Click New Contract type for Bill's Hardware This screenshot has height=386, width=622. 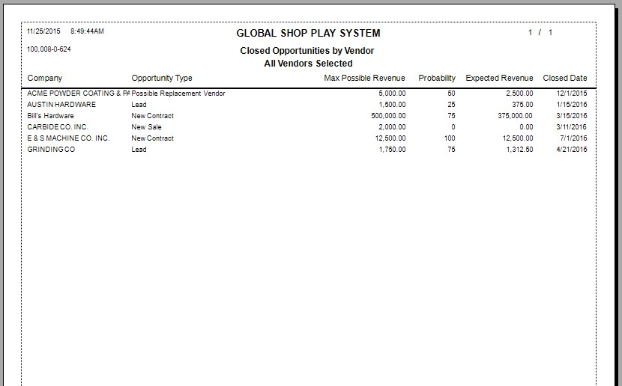tap(152, 116)
